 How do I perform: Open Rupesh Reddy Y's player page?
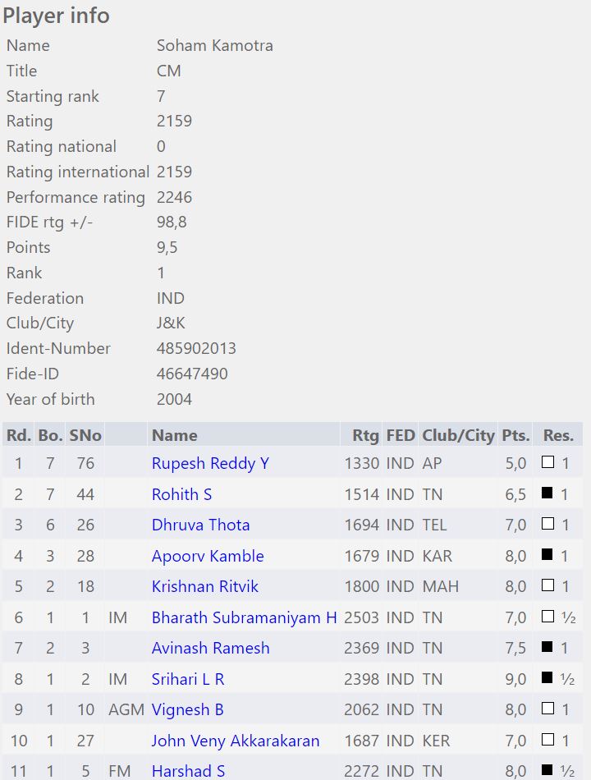pos(210,463)
